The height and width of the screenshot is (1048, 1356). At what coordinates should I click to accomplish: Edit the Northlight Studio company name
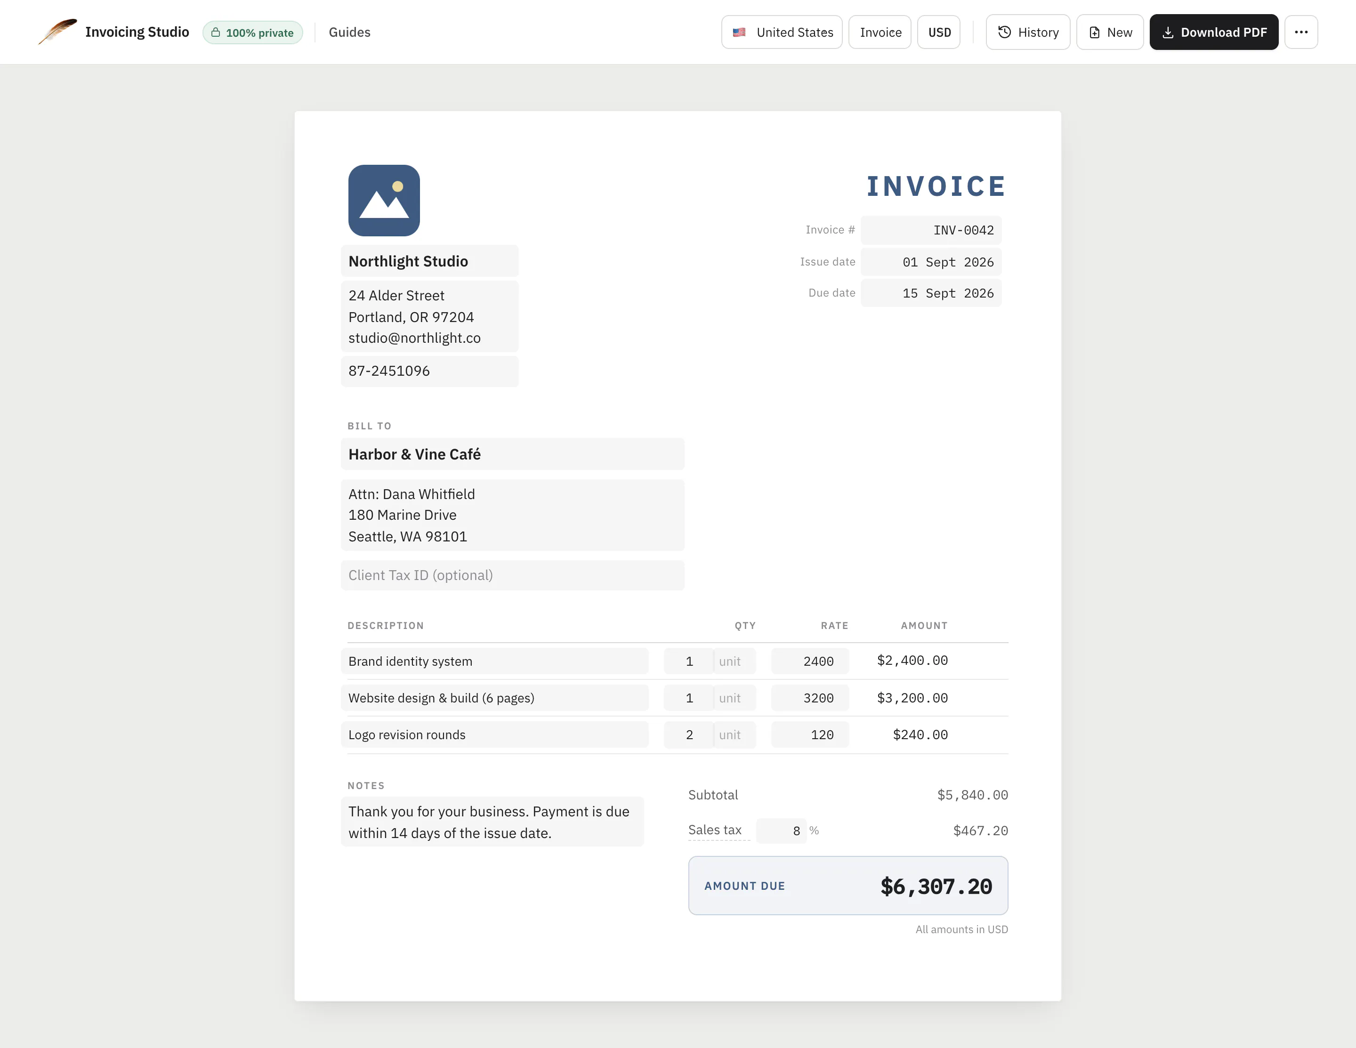click(430, 261)
